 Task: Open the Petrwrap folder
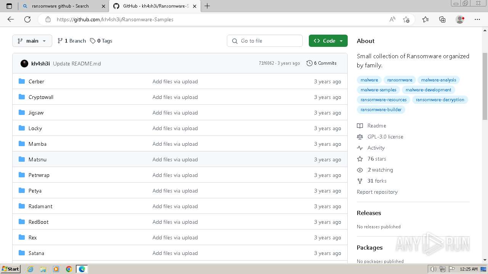click(x=39, y=175)
